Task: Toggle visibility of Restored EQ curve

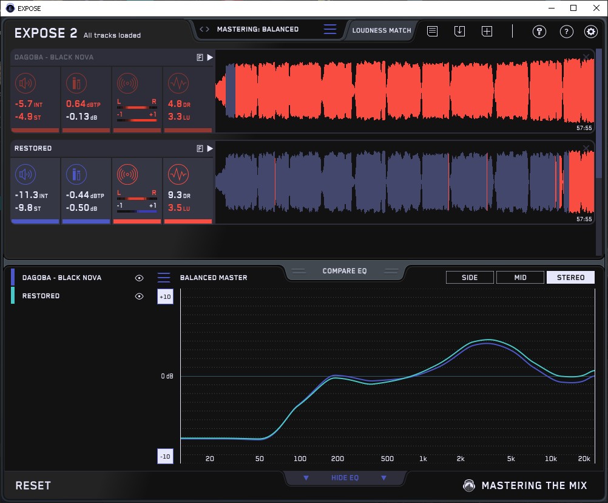Action: coord(139,296)
